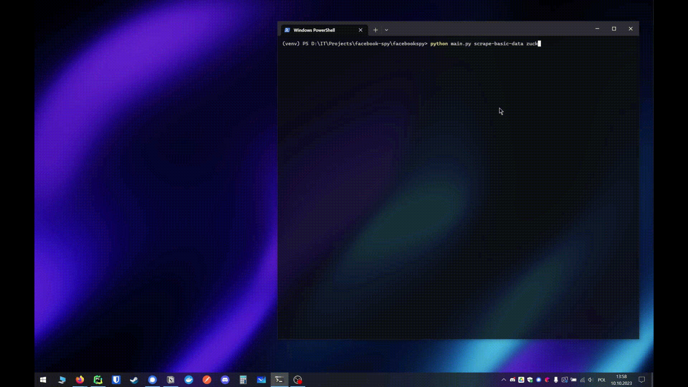The width and height of the screenshot is (688, 387).
Task: Open Steam from the taskbar
Action: [134, 380]
